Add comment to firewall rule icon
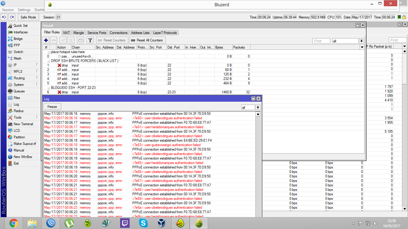The width and height of the screenshot is (408, 229). point(80,40)
